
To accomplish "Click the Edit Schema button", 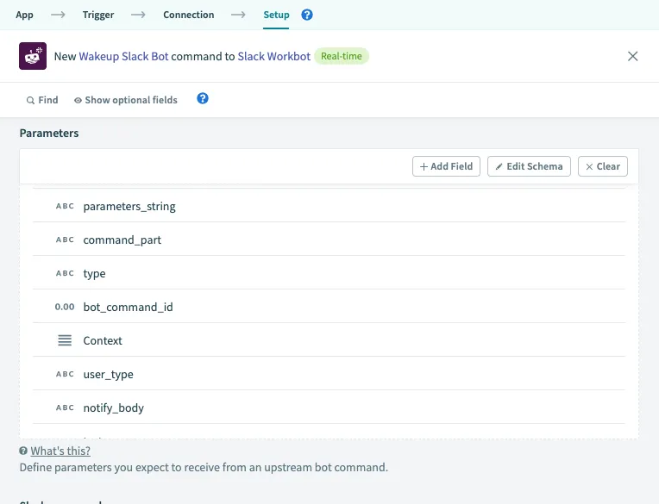I will (x=529, y=166).
